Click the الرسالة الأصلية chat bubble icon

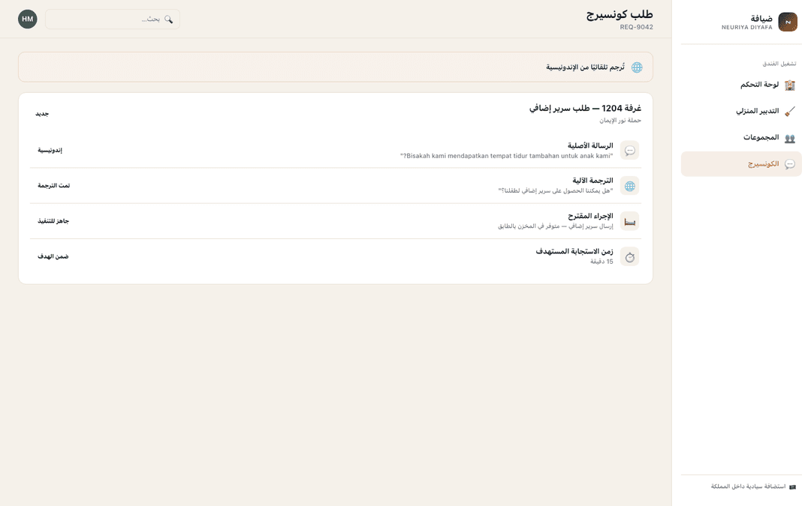click(629, 150)
